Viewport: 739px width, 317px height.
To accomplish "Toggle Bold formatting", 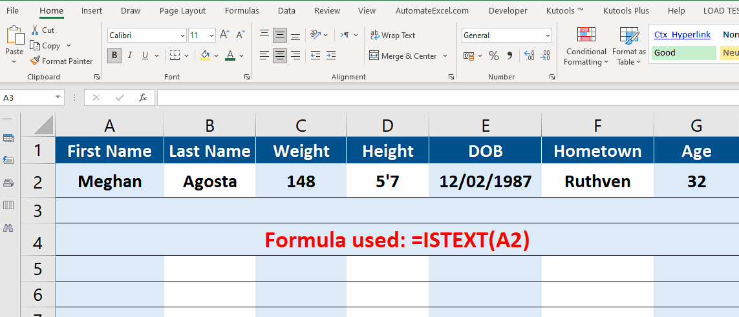I will click(114, 56).
